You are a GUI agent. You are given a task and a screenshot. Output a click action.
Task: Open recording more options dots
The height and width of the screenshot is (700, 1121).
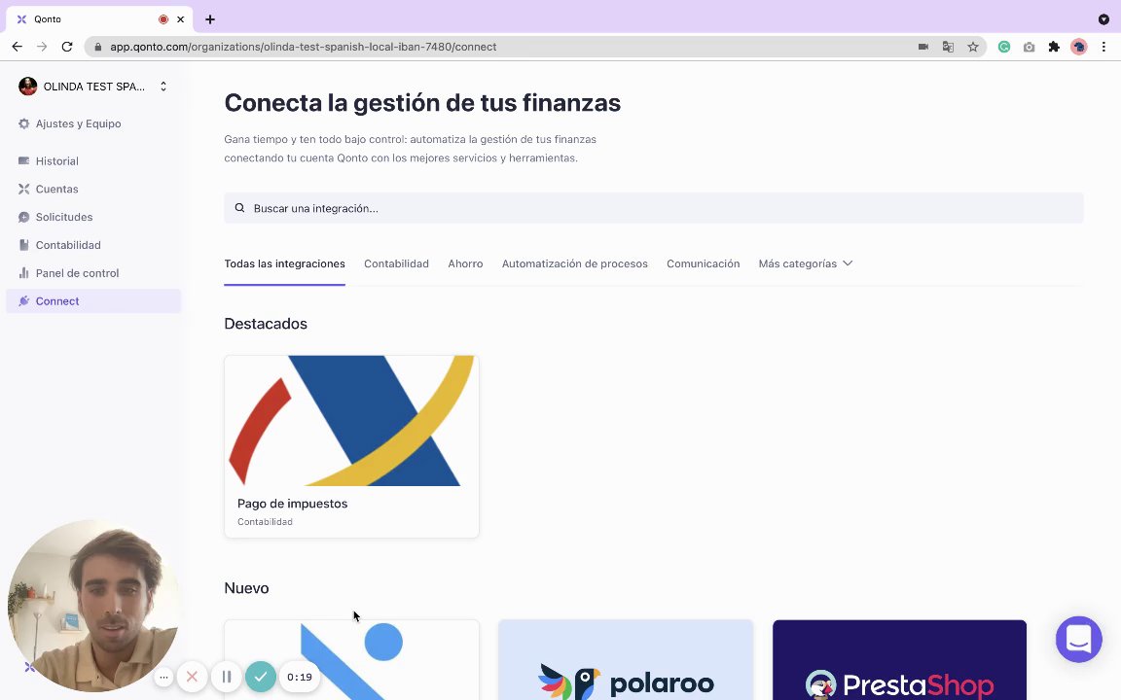(x=163, y=677)
